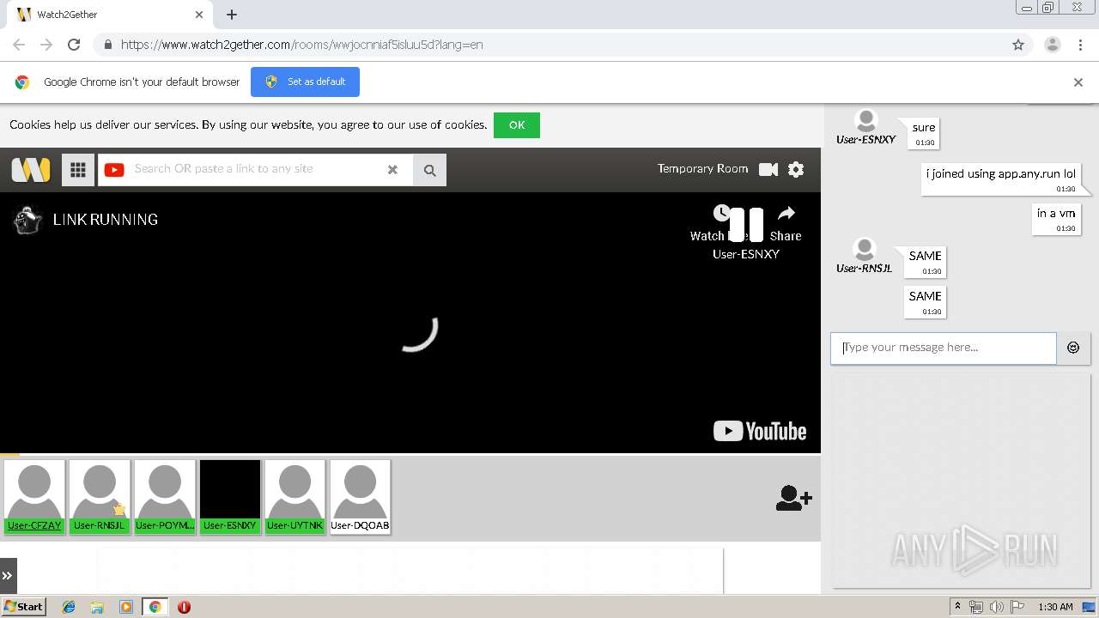Clear the search field with the X
Screen dimensions: 1099x618
tap(392, 170)
